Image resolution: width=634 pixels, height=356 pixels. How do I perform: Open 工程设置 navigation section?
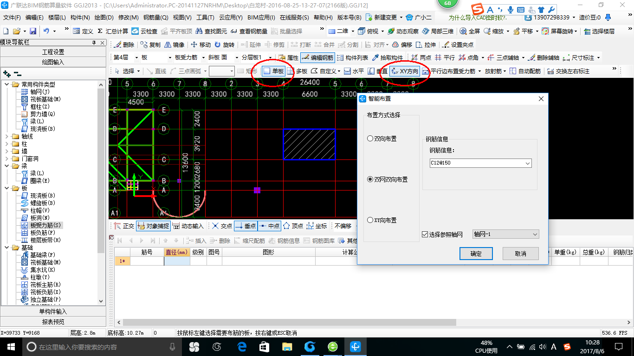pos(53,52)
